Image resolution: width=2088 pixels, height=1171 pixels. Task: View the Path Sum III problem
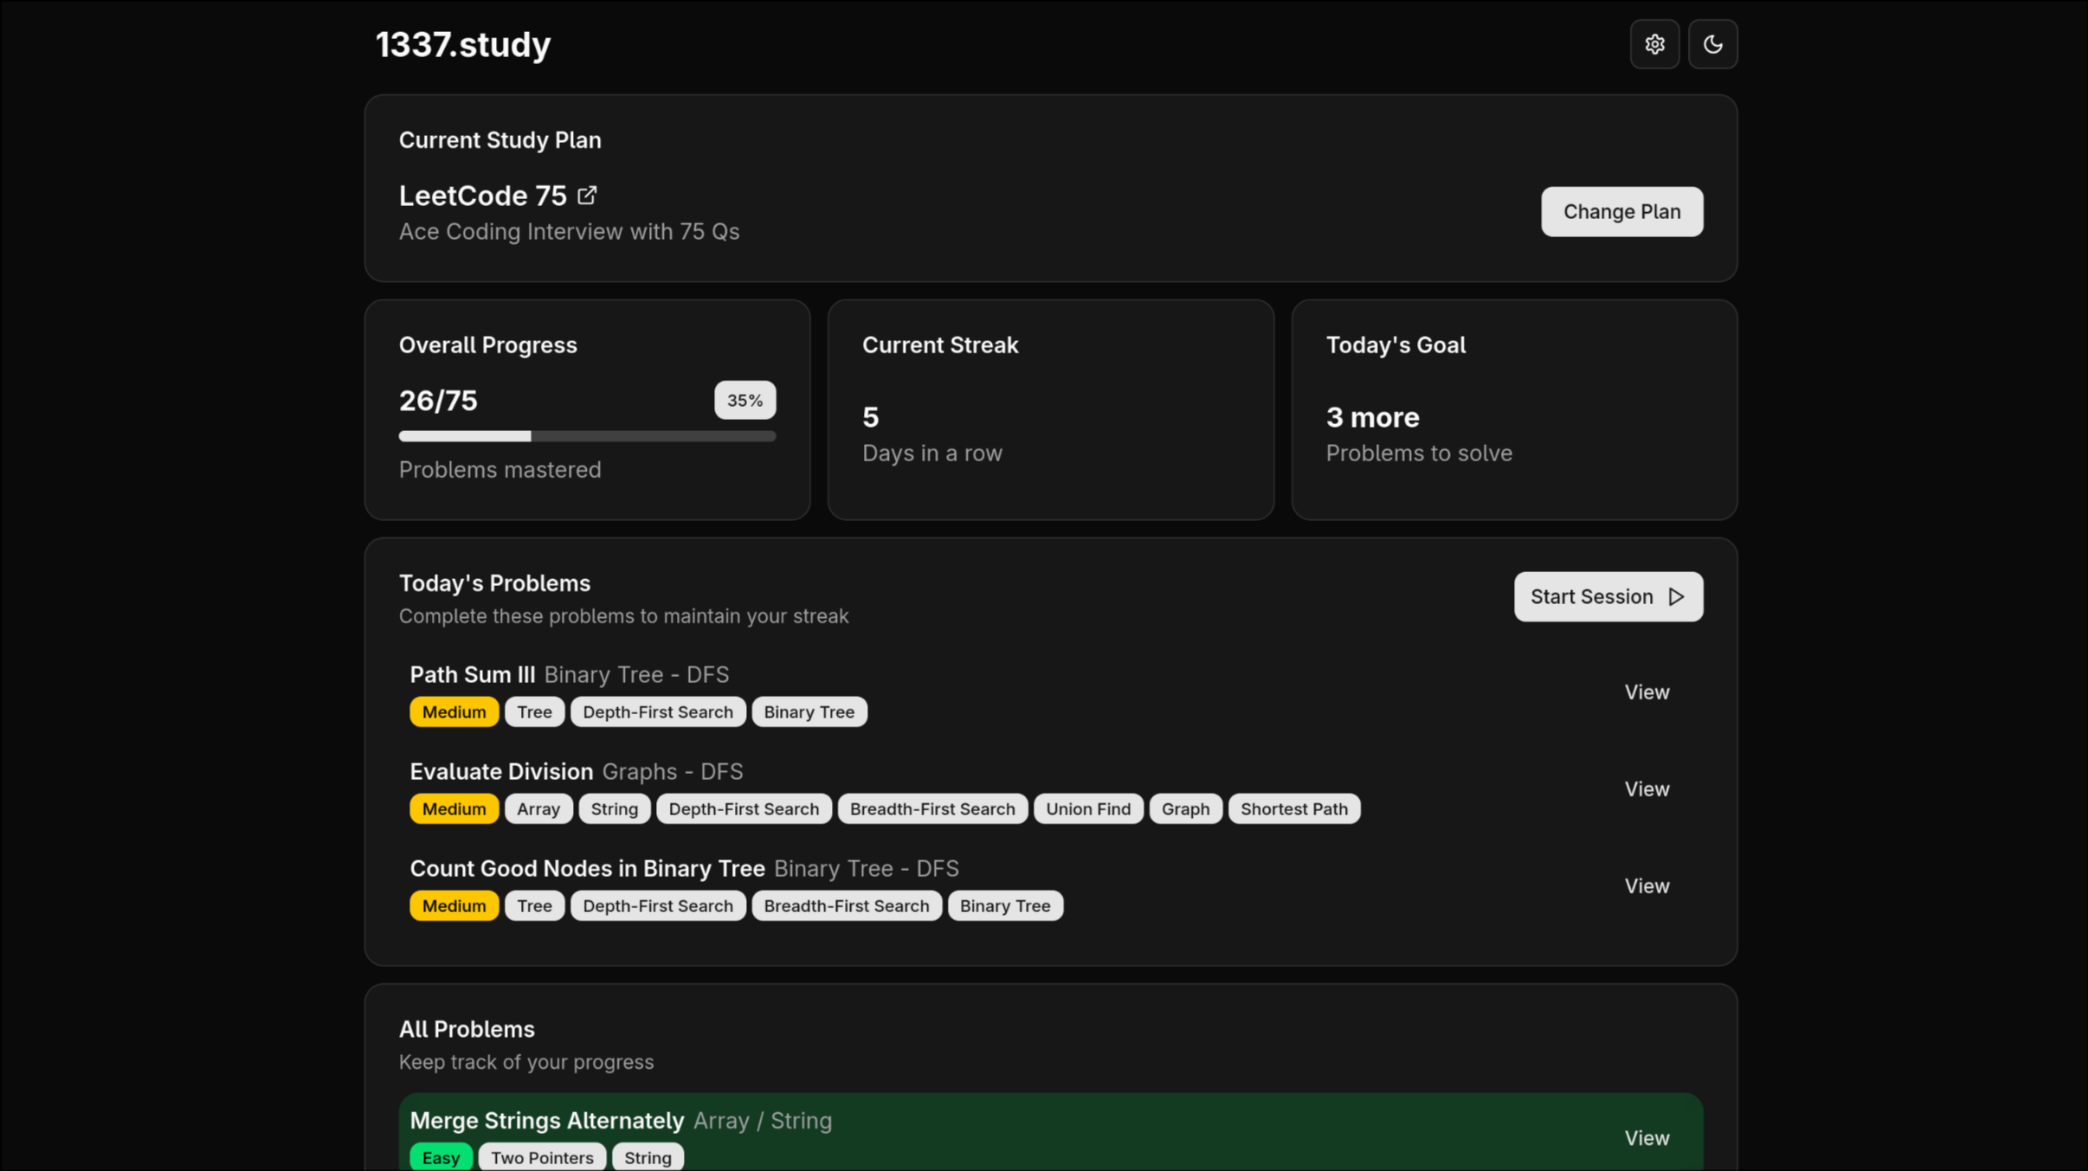1646,692
